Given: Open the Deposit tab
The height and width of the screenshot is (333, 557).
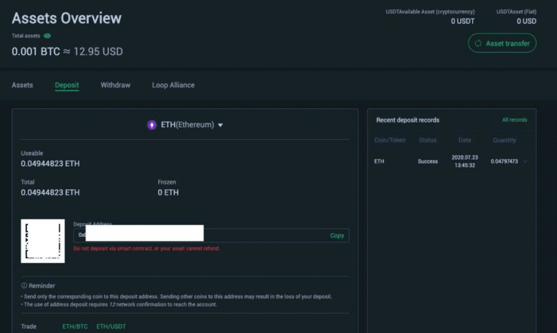Looking at the screenshot, I should [67, 85].
